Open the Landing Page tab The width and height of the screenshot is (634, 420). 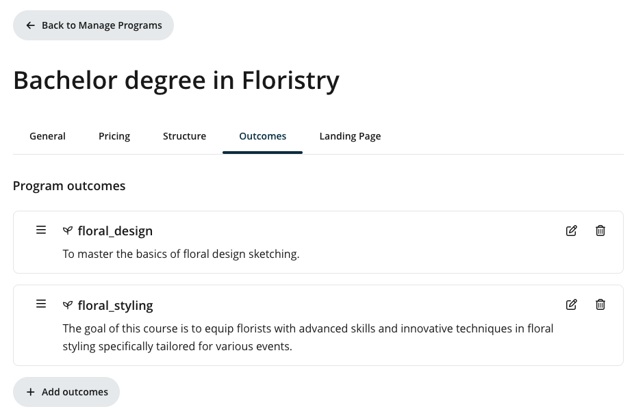(350, 136)
